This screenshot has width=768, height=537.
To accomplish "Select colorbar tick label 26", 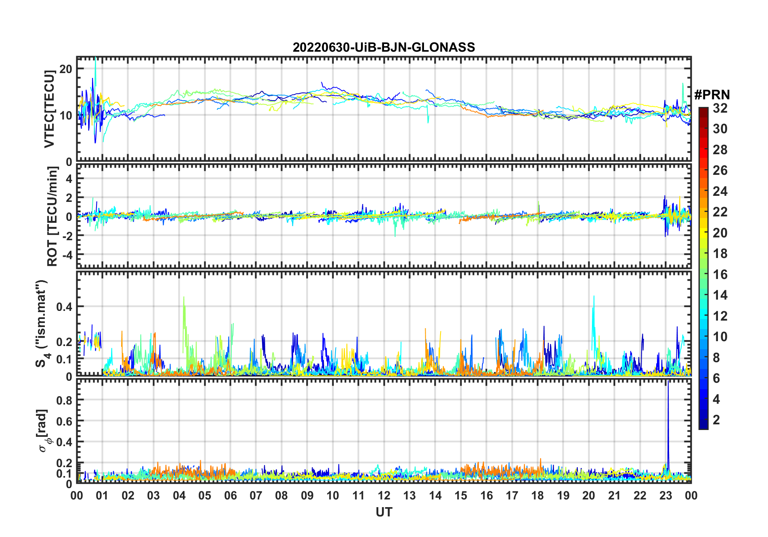I will [720, 170].
